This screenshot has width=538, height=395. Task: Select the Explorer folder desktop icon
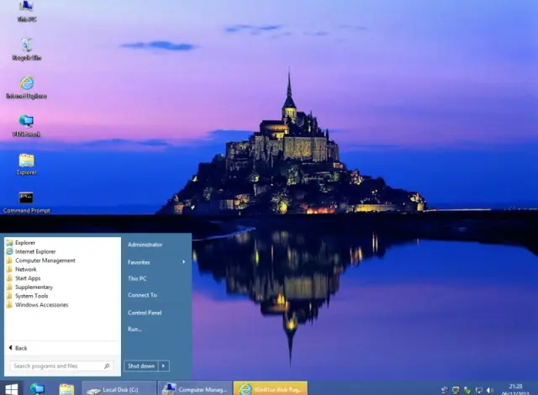(26, 165)
